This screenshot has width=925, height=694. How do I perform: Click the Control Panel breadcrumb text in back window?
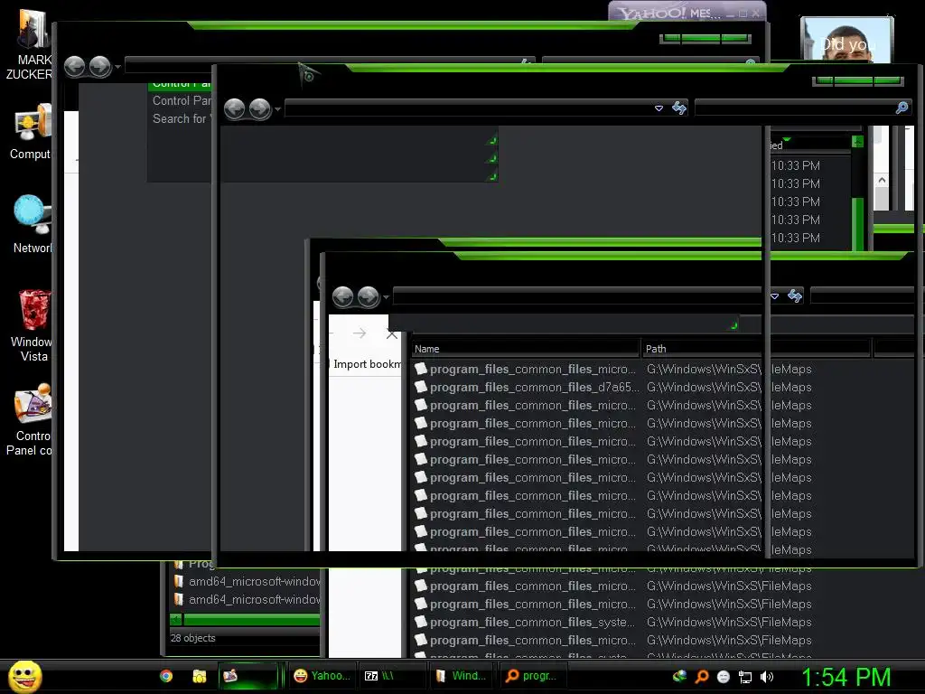pos(182,101)
